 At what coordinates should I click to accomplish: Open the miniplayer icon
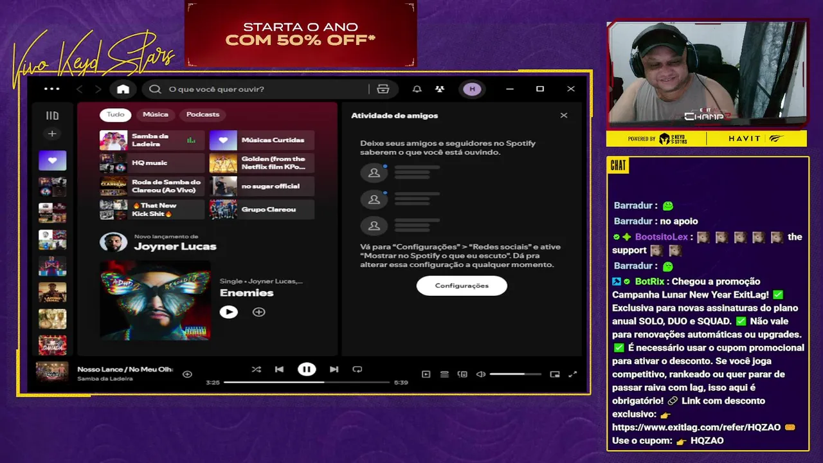click(x=555, y=374)
